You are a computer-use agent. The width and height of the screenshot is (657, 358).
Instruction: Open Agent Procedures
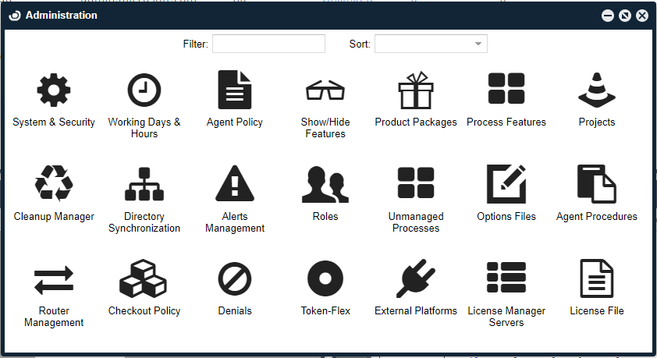[x=597, y=185]
